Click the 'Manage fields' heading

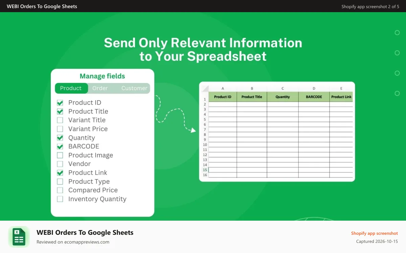click(x=102, y=76)
